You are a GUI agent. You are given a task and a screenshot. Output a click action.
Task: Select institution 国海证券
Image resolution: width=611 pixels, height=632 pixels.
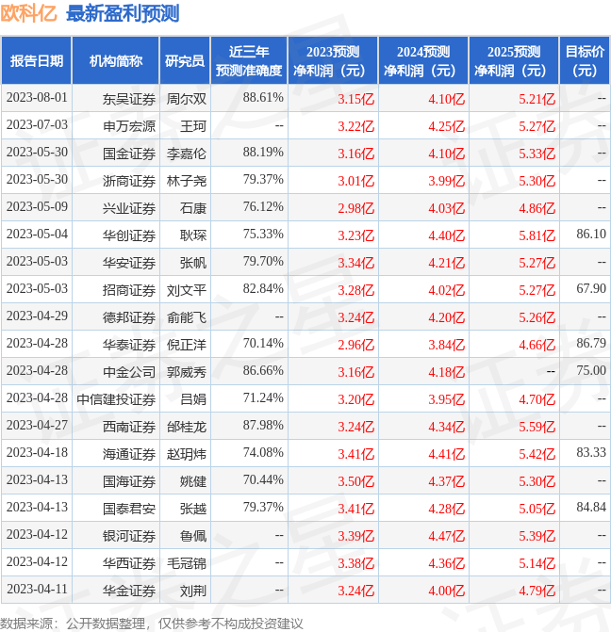tap(129, 482)
